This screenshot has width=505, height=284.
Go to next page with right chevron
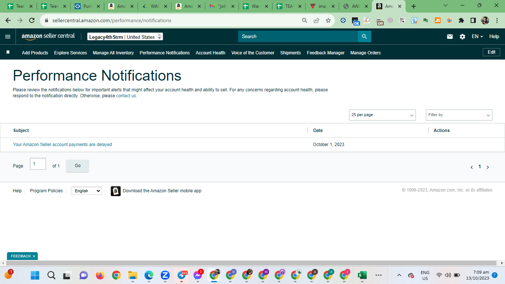[x=488, y=167]
